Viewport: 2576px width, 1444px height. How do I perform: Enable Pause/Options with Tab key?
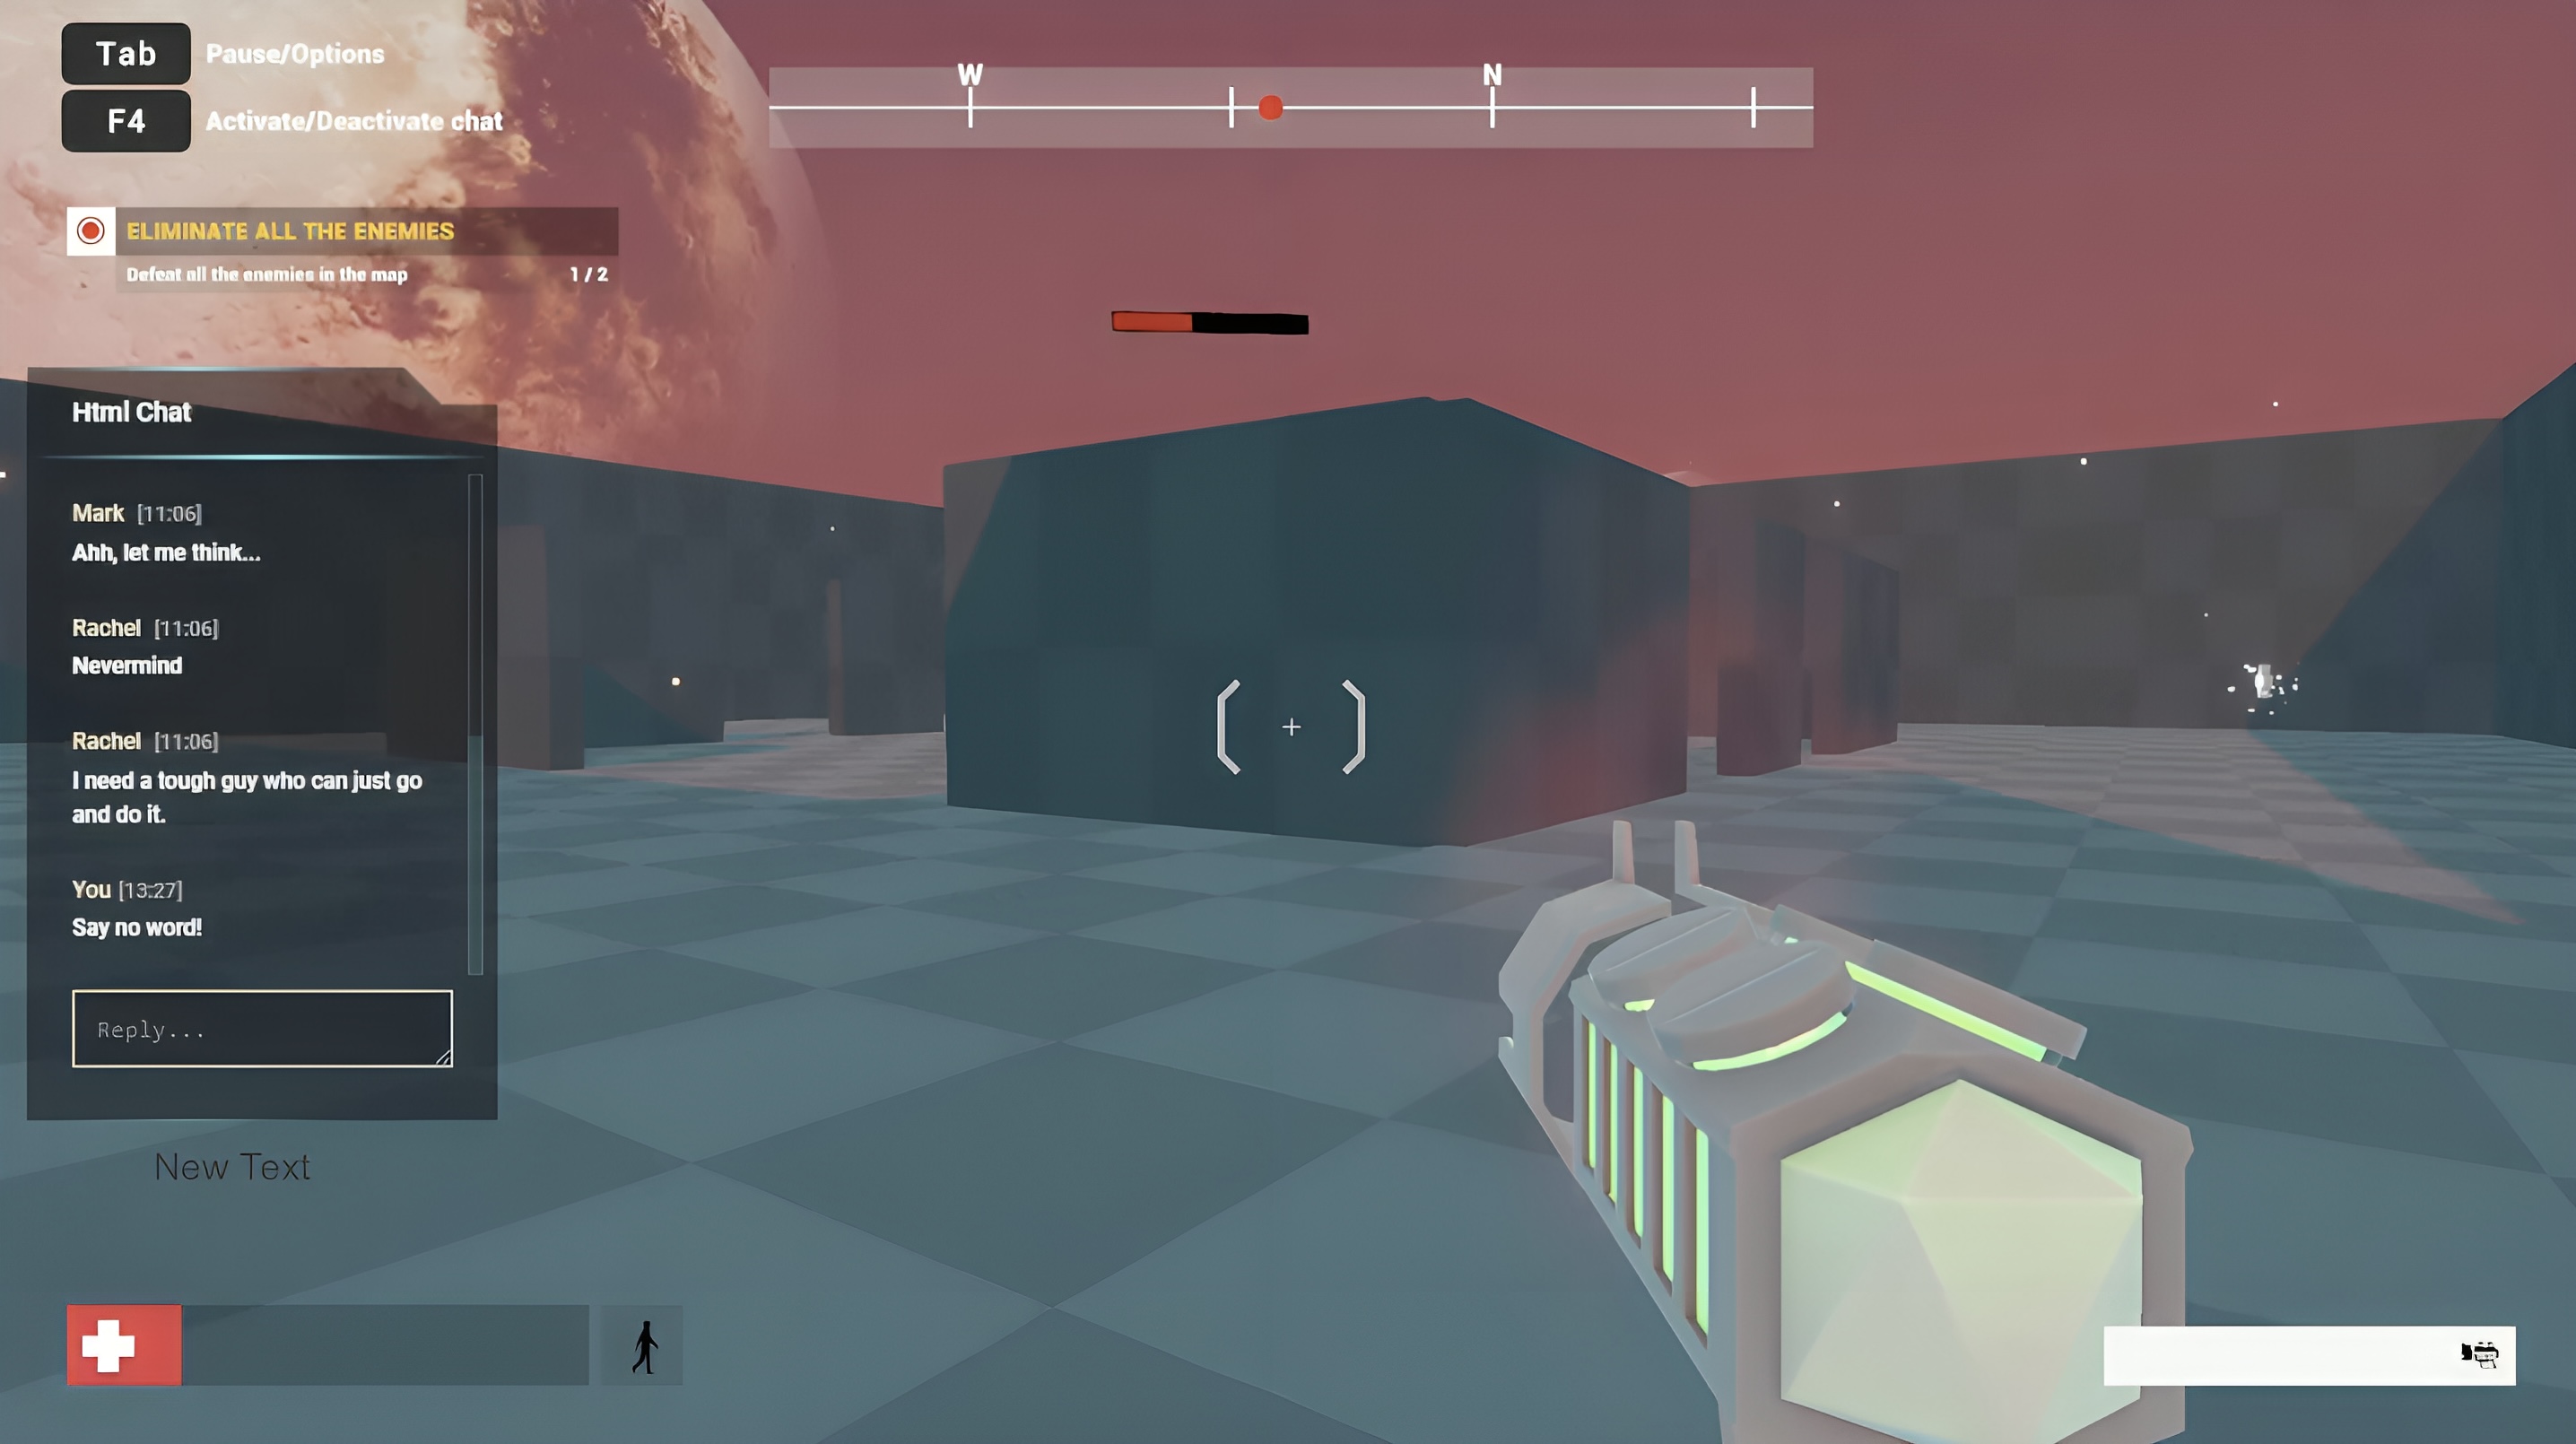tap(127, 51)
